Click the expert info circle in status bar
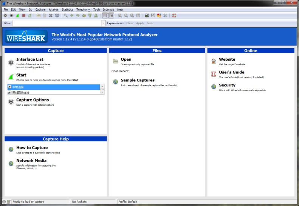This screenshot has width=299, height=206. [x=4, y=201]
